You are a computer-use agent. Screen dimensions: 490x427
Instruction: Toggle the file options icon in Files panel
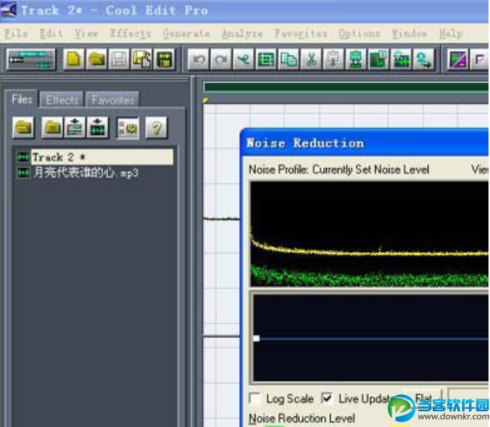pyautogui.click(x=128, y=128)
